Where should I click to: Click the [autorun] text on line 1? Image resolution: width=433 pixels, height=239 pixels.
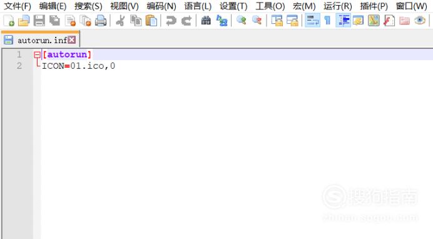66,54
